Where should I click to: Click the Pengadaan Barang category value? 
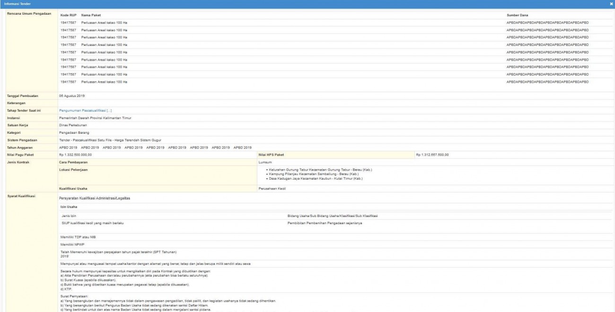pyautogui.click(x=74, y=132)
